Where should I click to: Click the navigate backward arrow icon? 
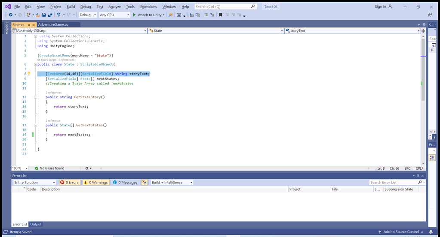pos(11,15)
